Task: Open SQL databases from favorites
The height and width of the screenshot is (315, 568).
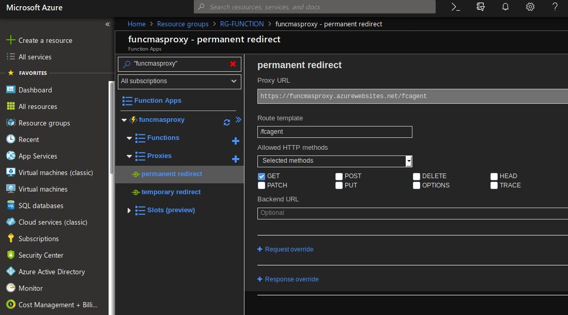Action: [40, 206]
